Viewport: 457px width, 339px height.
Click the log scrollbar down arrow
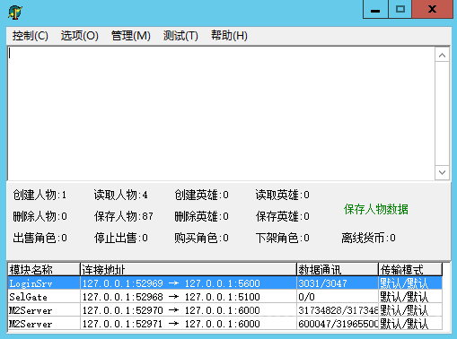pyautogui.click(x=442, y=172)
